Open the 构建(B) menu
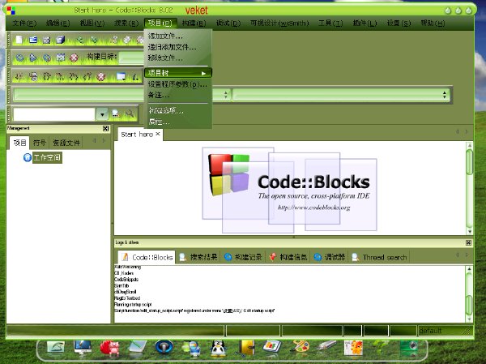 coord(194,24)
